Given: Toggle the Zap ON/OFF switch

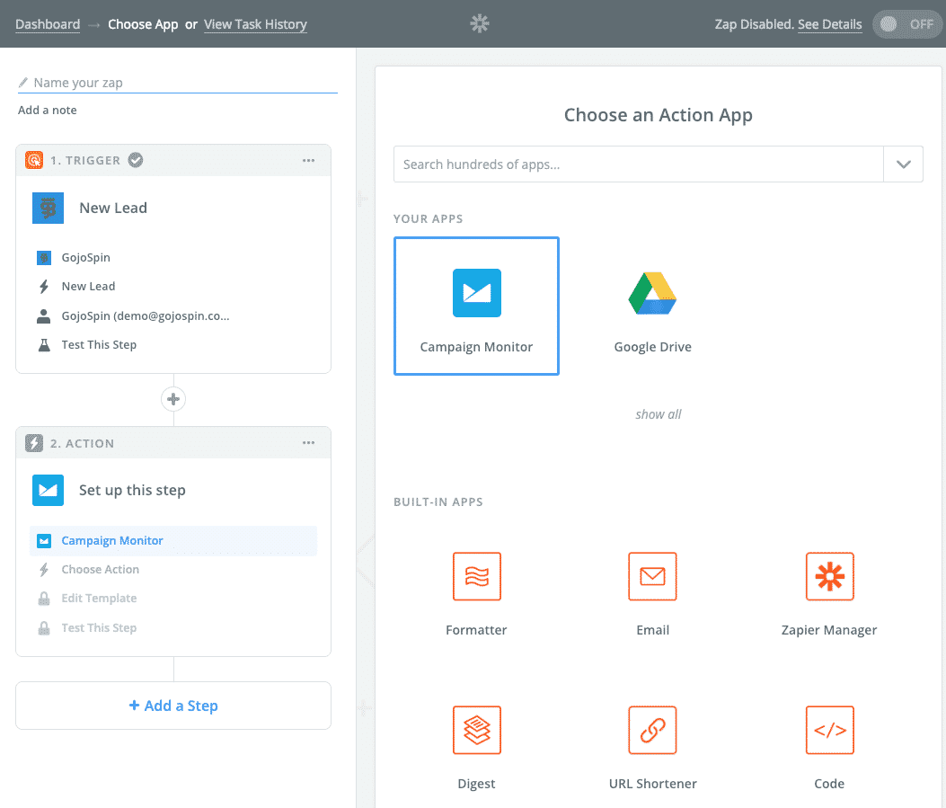Looking at the screenshot, I should click(x=907, y=24).
